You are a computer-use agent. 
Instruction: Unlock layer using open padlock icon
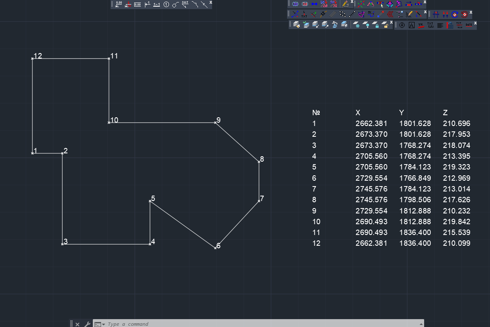tap(386, 25)
